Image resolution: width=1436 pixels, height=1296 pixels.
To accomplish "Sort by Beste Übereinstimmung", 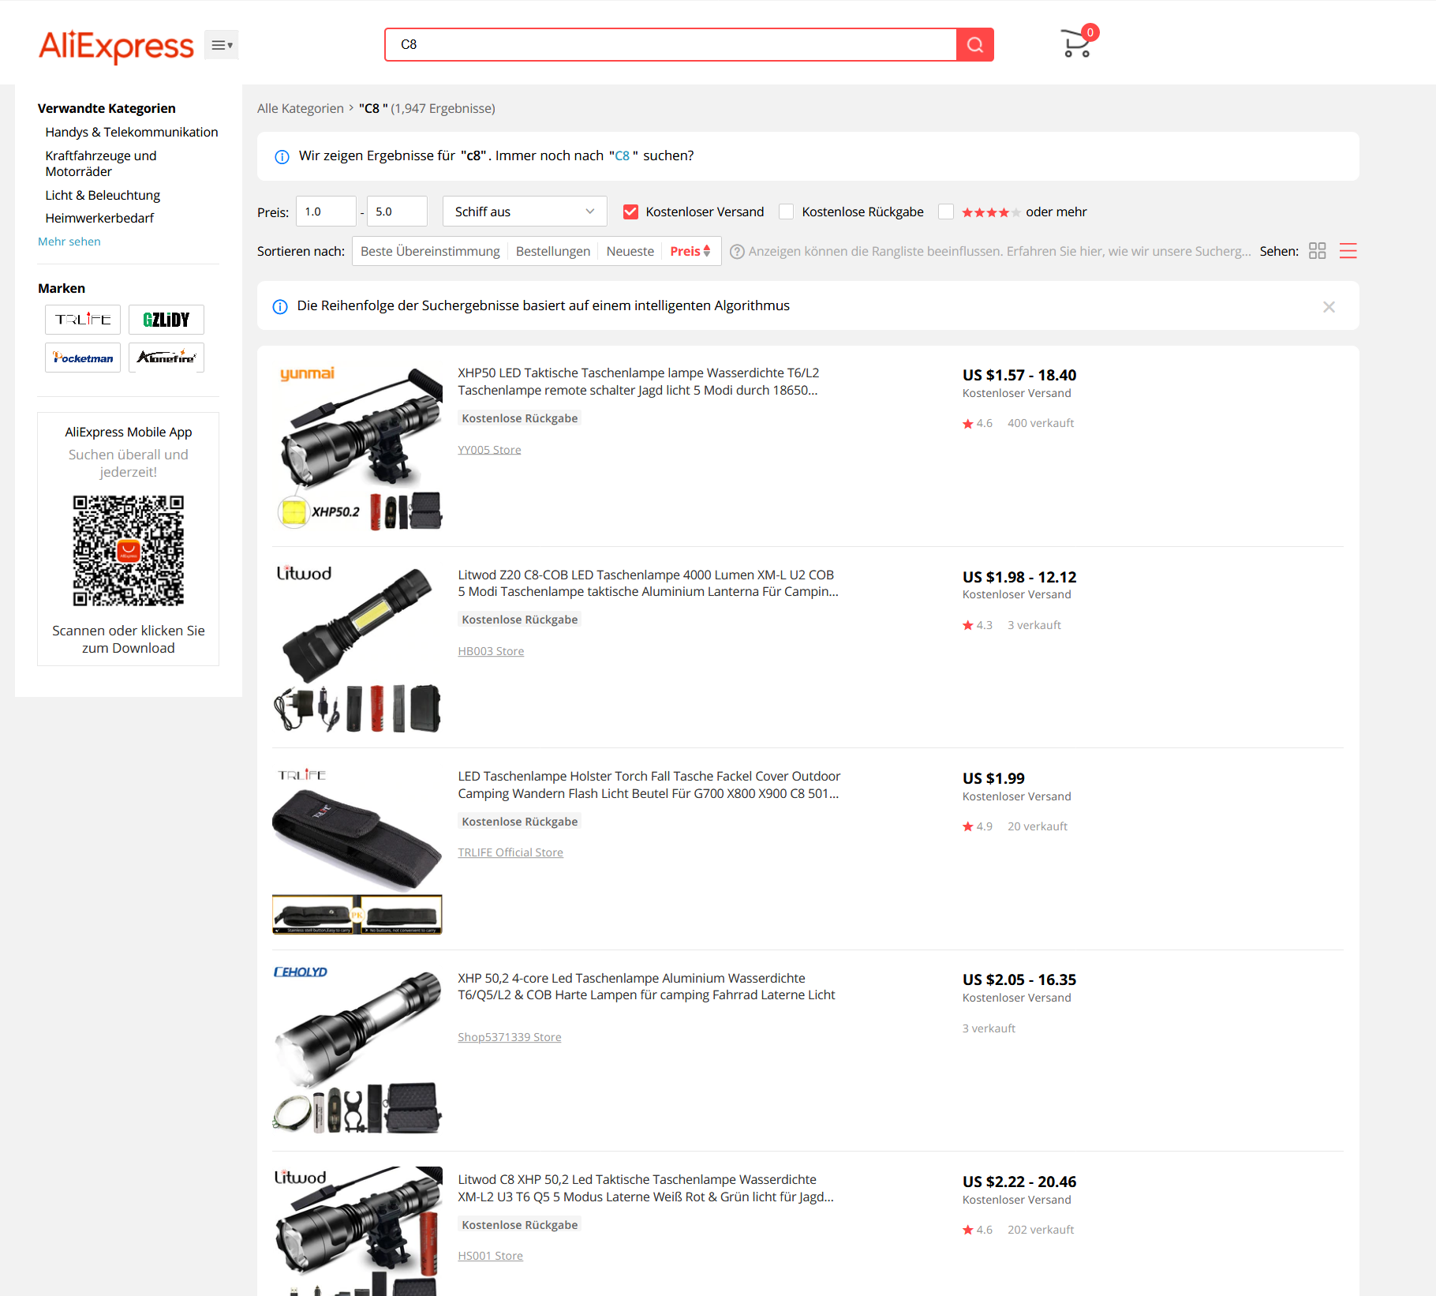I will coord(430,251).
